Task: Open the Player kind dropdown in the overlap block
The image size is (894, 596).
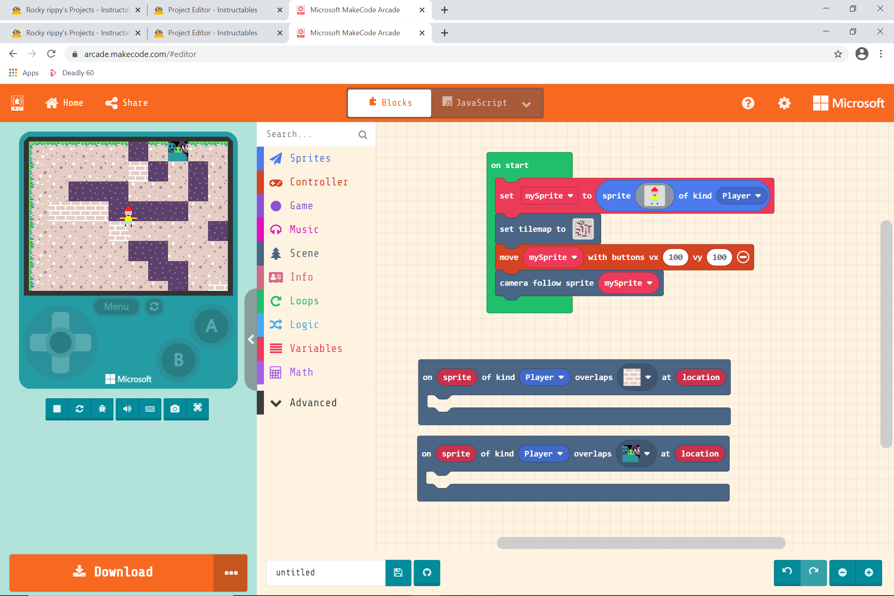Action: [x=544, y=377]
